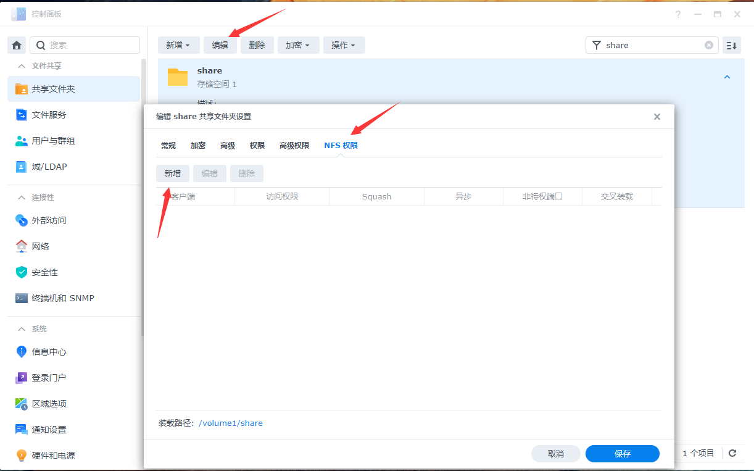Click the sort order icon button
This screenshot has height=471, width=754.
pos(732,45)
